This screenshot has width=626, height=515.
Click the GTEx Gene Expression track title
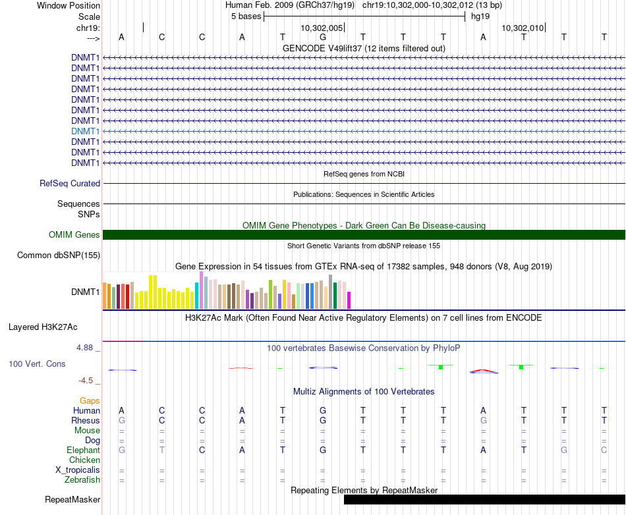pos(364,267)
